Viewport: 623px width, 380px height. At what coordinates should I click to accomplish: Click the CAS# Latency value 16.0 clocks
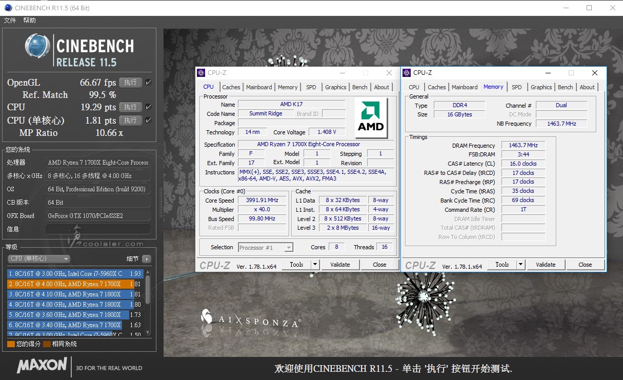tap(523, 164)
